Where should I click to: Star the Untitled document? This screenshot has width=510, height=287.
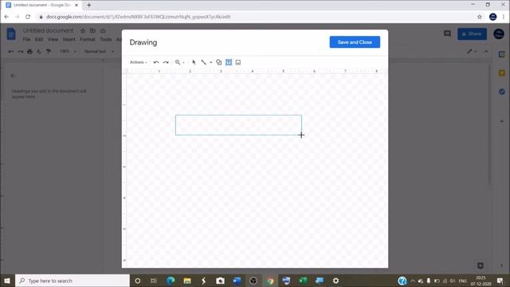coord(83,30)
